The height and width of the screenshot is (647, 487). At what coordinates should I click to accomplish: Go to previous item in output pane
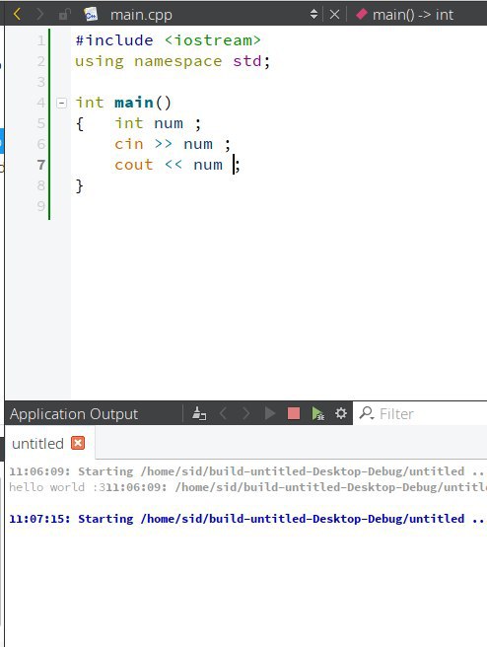pos(223,413)
